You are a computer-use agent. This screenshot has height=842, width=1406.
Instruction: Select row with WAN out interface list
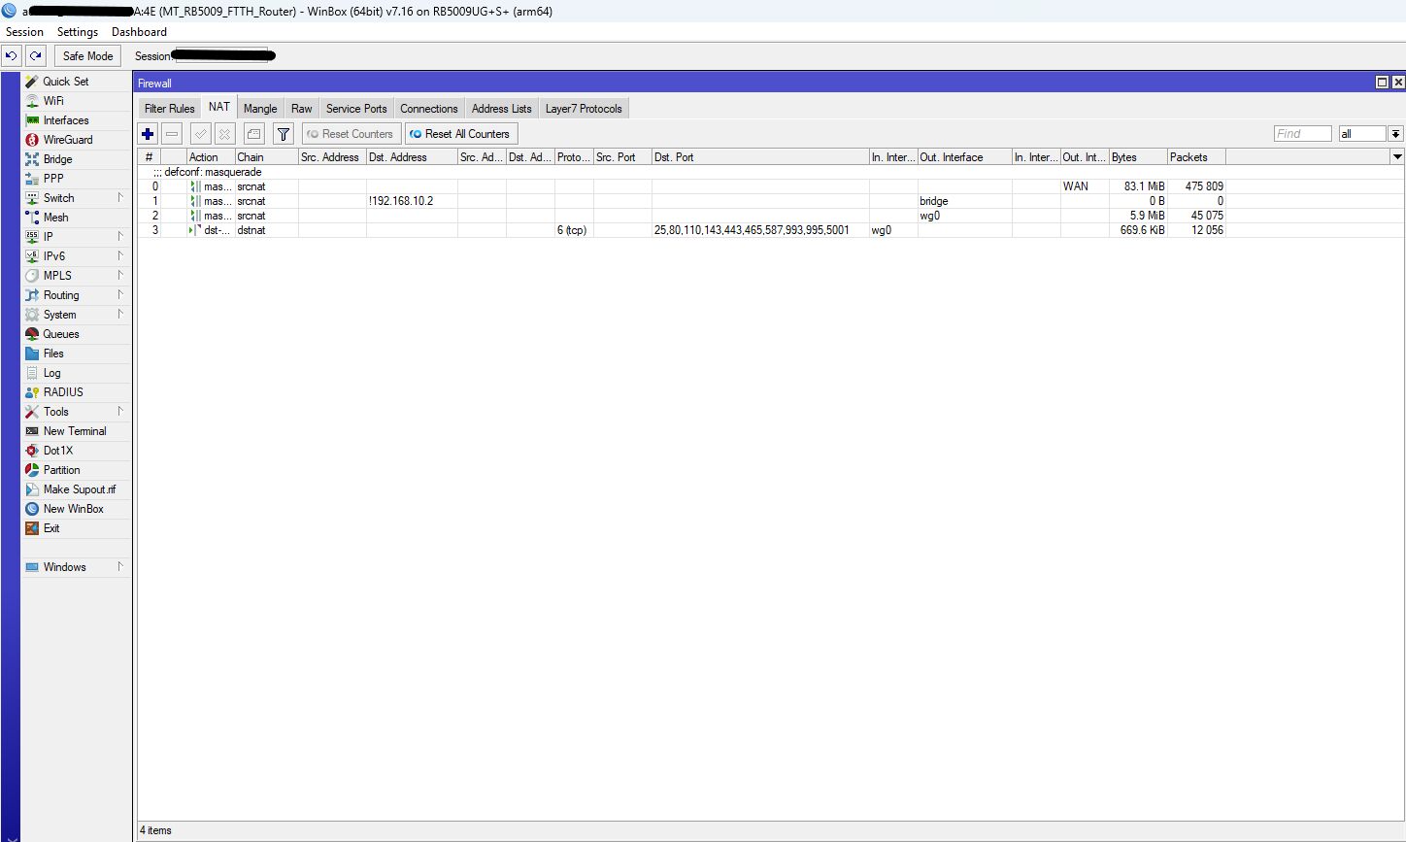point(683,186)
